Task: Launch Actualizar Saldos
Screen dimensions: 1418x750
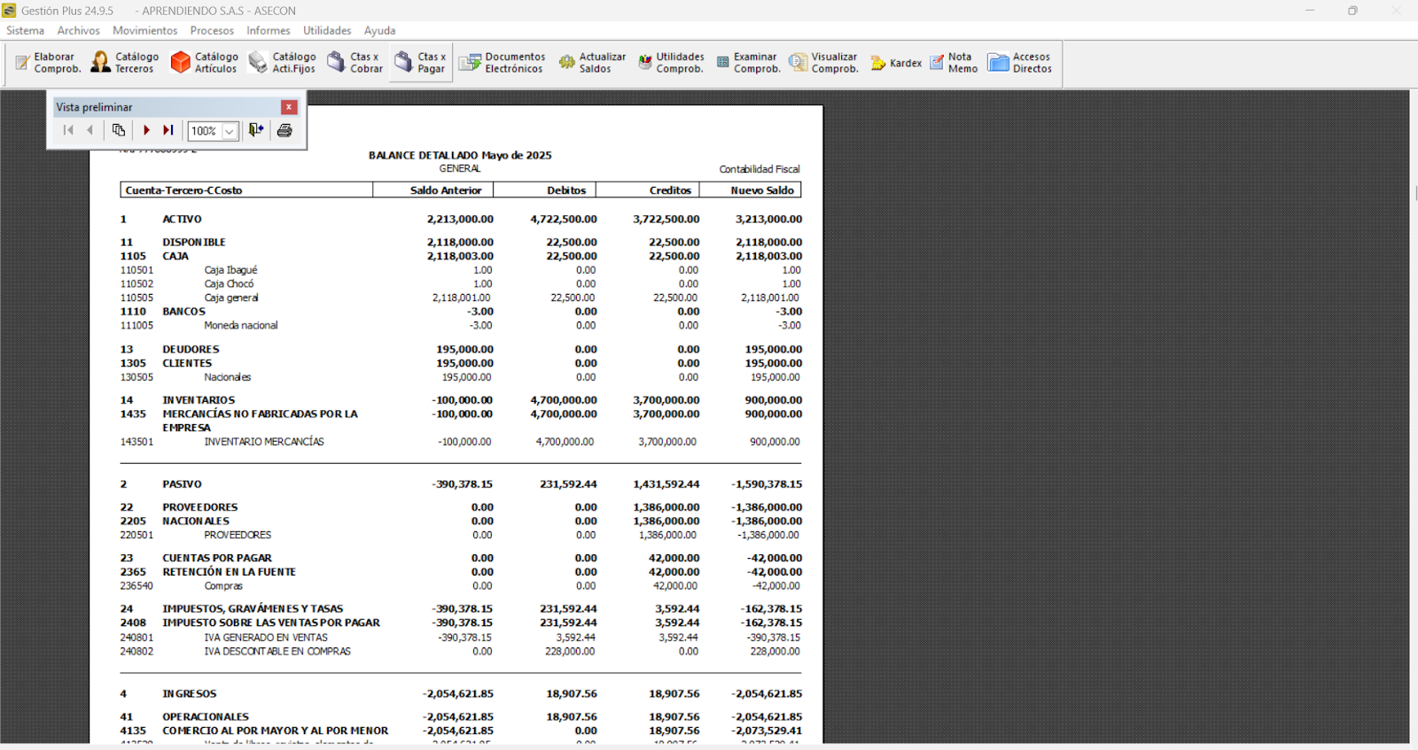Action: (592, 63)
